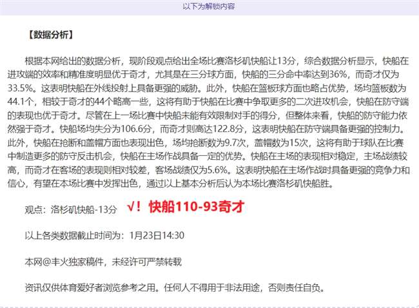
Task: Click the 观点:洛杉矶快船-13分 text
Action: 71,209
